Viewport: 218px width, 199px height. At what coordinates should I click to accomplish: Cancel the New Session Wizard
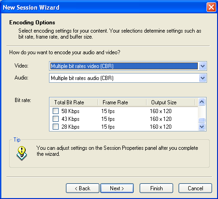(195, 188)
